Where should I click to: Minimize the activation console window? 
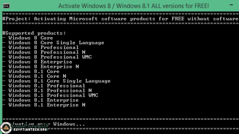(x=231, y=5)
